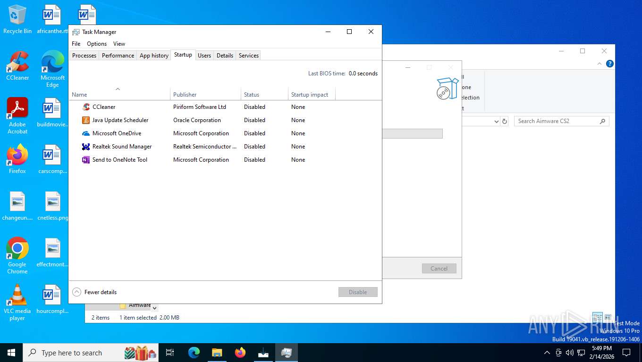
Task: Open the Recycle Bin desktop icon
Action: coord(17,19)
